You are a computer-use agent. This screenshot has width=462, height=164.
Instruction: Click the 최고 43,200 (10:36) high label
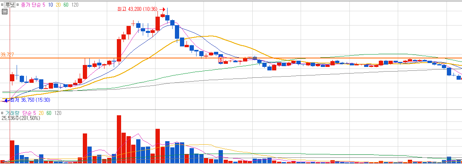pyautogui.click(x=137, y=9)
